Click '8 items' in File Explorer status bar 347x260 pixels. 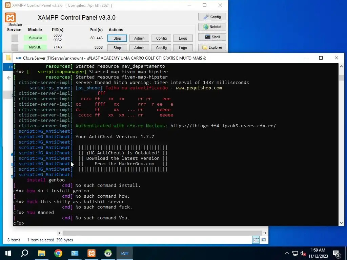[x=14, y=240]
